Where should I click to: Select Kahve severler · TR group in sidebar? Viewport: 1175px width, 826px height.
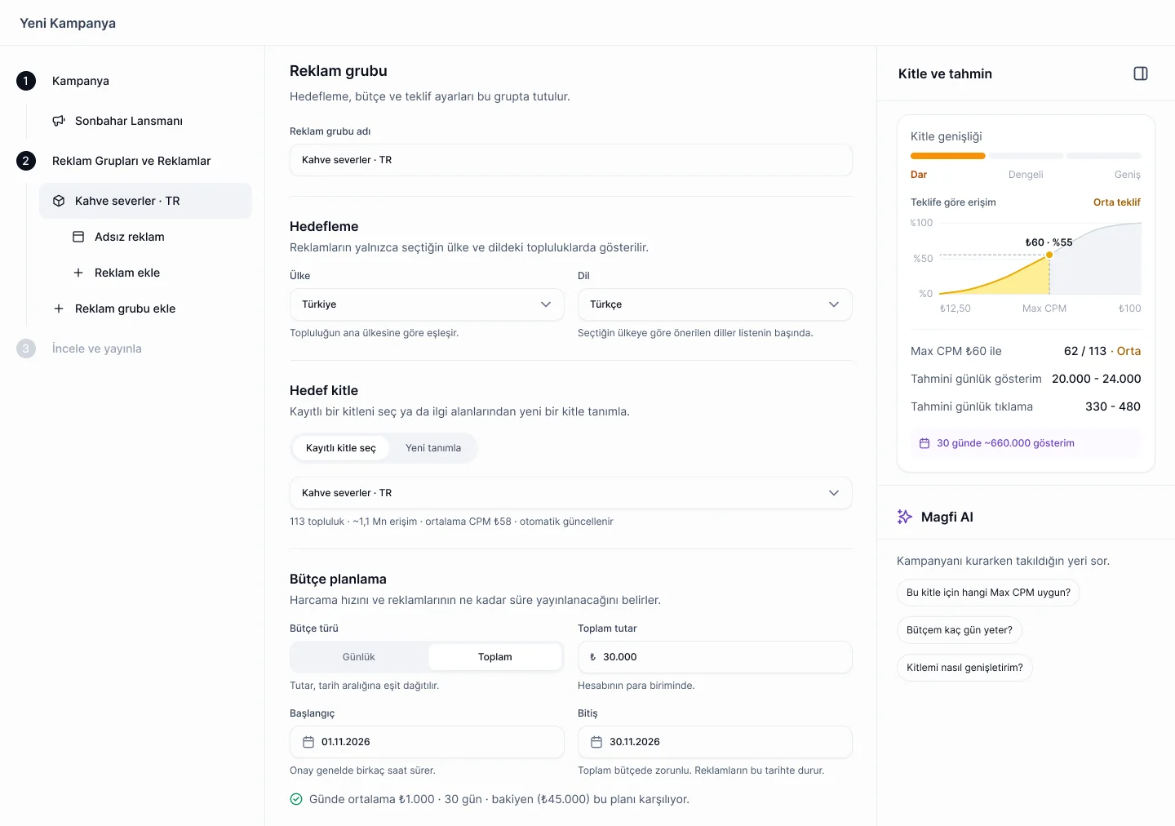pos(145,201)
